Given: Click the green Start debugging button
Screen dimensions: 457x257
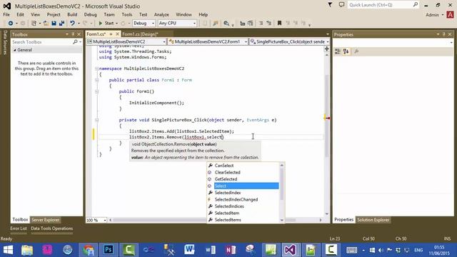Looking at the screenshot, I should point(106,23).
